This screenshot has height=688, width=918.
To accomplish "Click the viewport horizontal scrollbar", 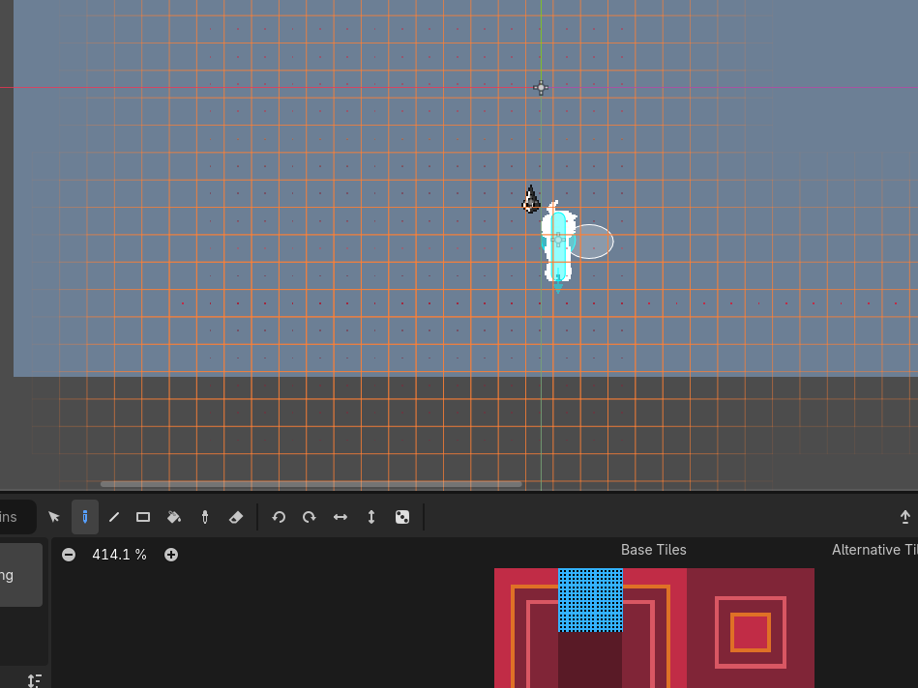I will pos(311,484).
